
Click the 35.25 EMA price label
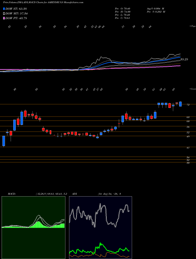click(x=184, y=59)
